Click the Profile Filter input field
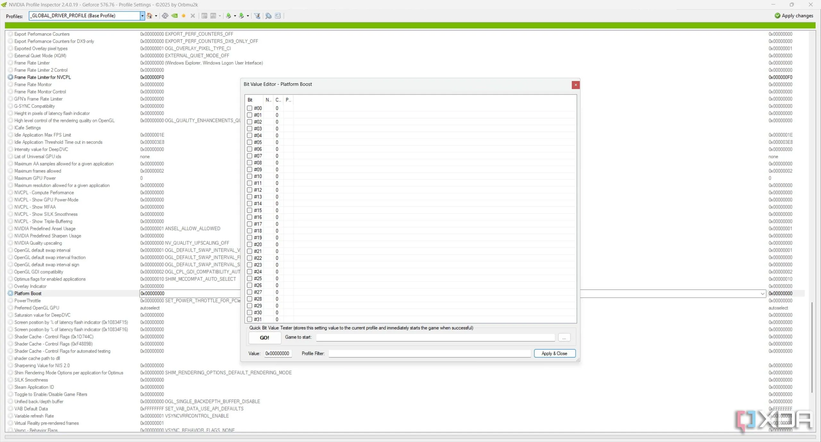821x442 pixels. pos(429,354)
